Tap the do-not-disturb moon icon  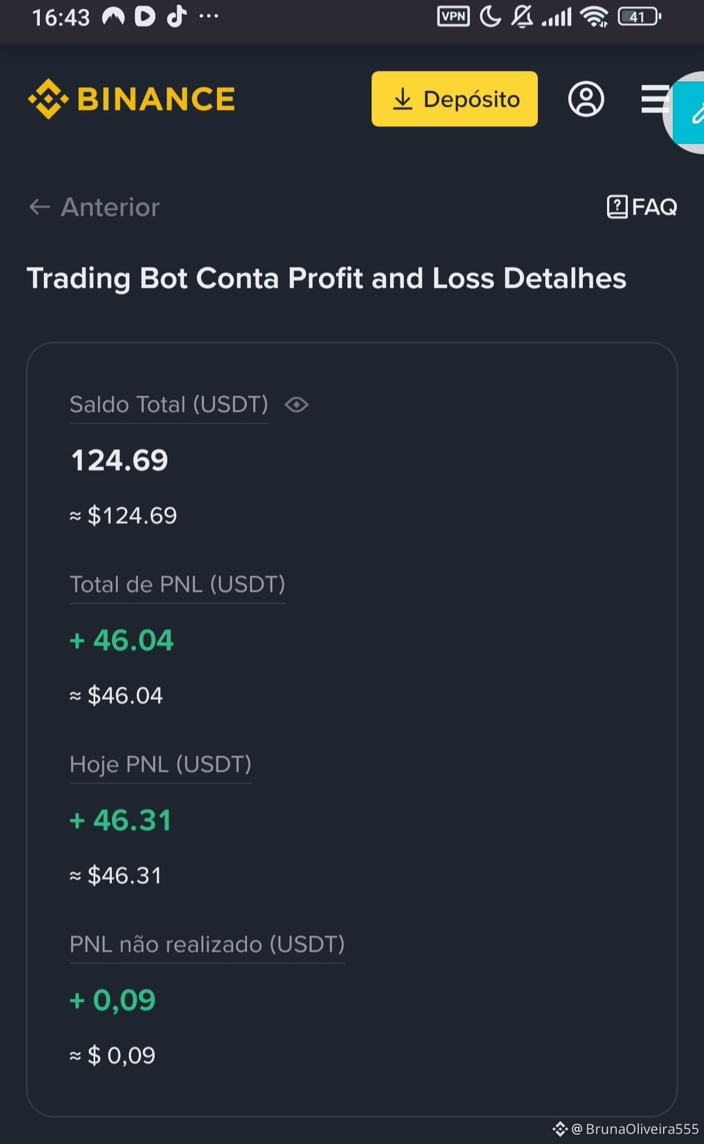click(x=490, y=17)
